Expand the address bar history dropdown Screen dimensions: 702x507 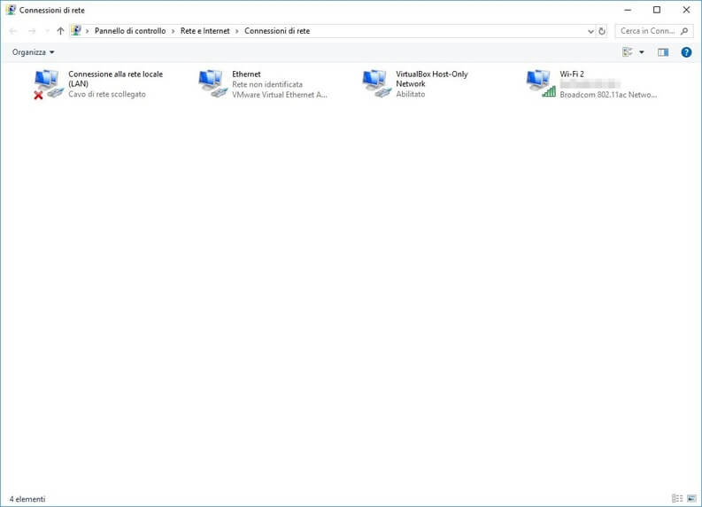coord(590,31)
